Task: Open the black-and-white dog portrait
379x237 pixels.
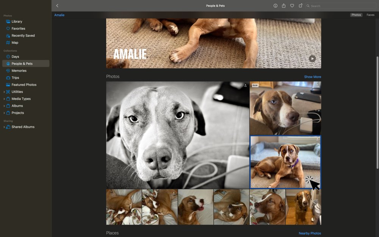Action: pos(178,135)
